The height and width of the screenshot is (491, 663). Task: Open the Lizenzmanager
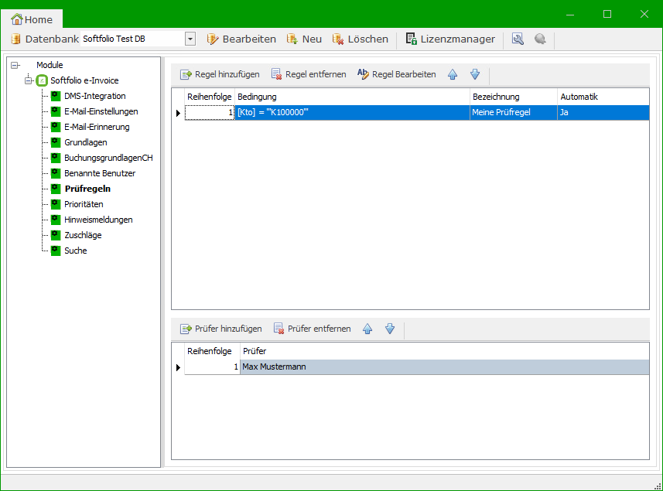[x=450, y=39]
